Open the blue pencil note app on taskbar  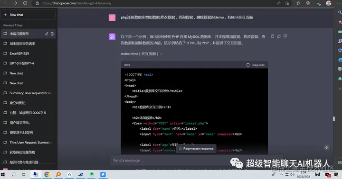(103, 174)
